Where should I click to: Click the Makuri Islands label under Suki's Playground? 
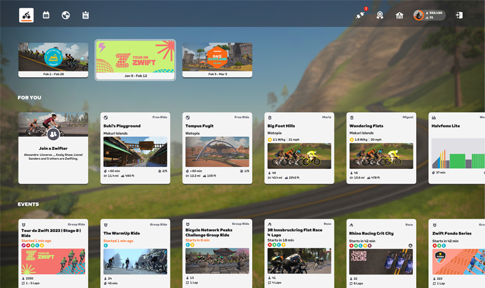click(x=116, y=133)
